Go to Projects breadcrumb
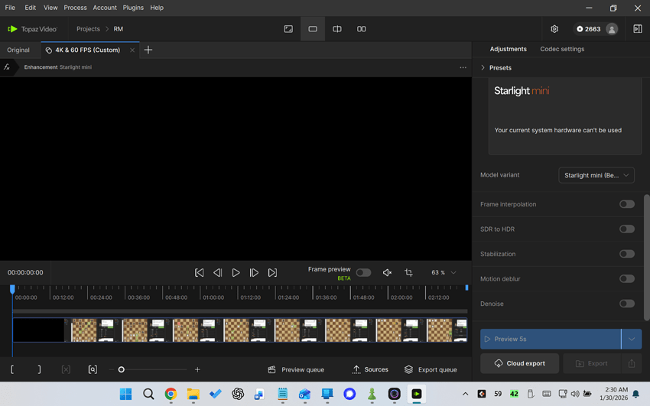The height and width of the screenshot is (406, 650). click(x=88, y=29)
